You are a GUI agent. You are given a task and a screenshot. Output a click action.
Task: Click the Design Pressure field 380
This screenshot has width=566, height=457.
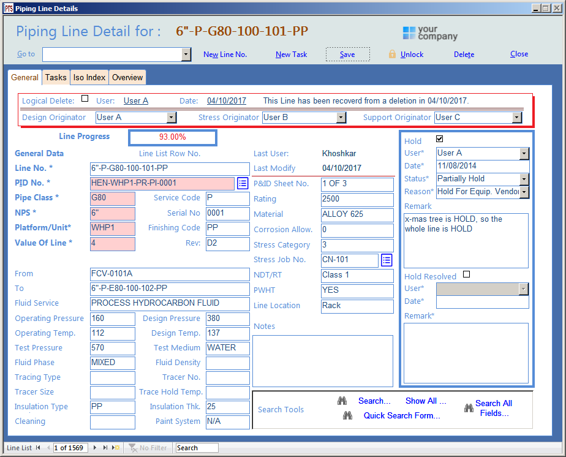click(227, 319)
